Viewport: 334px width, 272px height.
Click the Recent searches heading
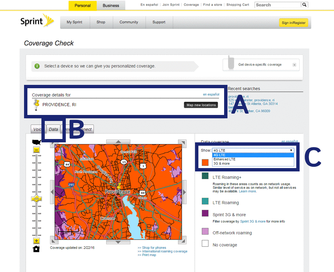coord(244,89)
